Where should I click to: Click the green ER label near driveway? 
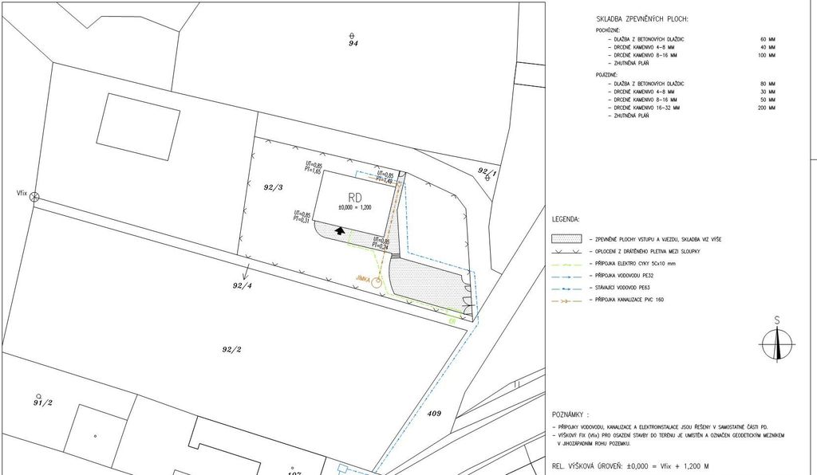pyautogui.click(x=451, y=320)
